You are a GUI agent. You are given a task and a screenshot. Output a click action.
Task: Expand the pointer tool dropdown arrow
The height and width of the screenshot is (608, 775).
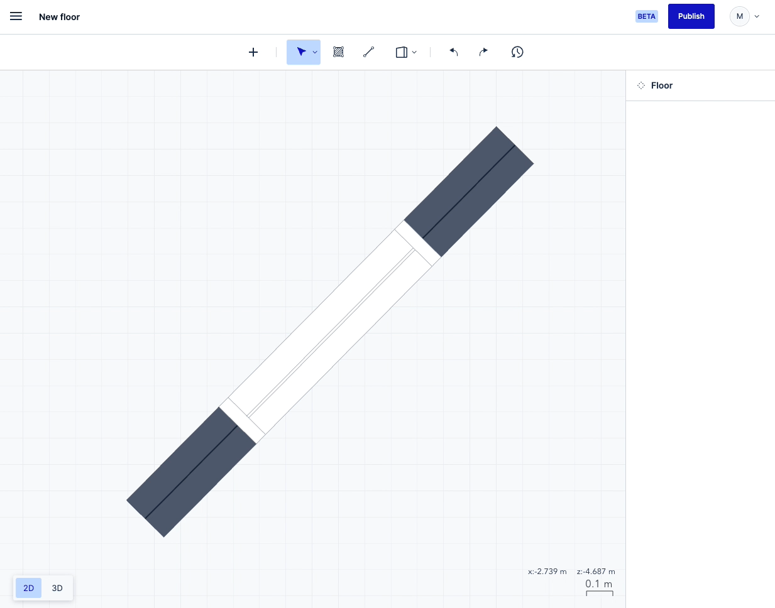(x=315, y=53)
